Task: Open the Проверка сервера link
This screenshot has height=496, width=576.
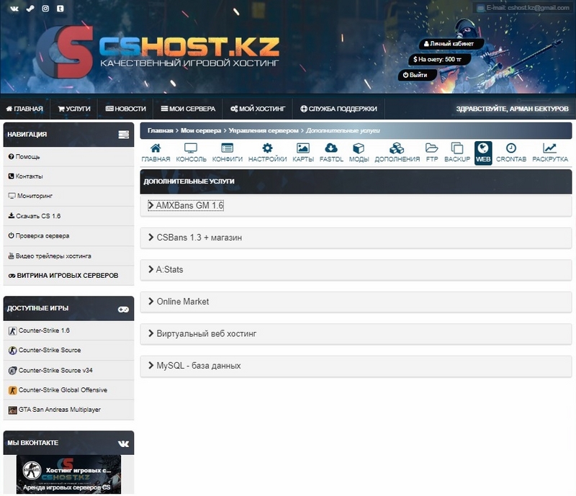Action: [x=39, y=236]
